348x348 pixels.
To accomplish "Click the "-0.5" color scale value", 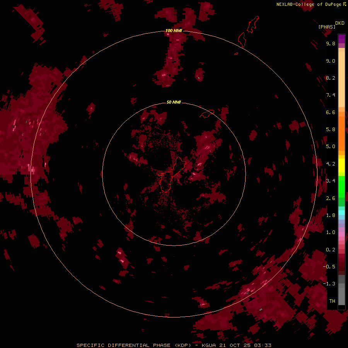I will point(329,267).
